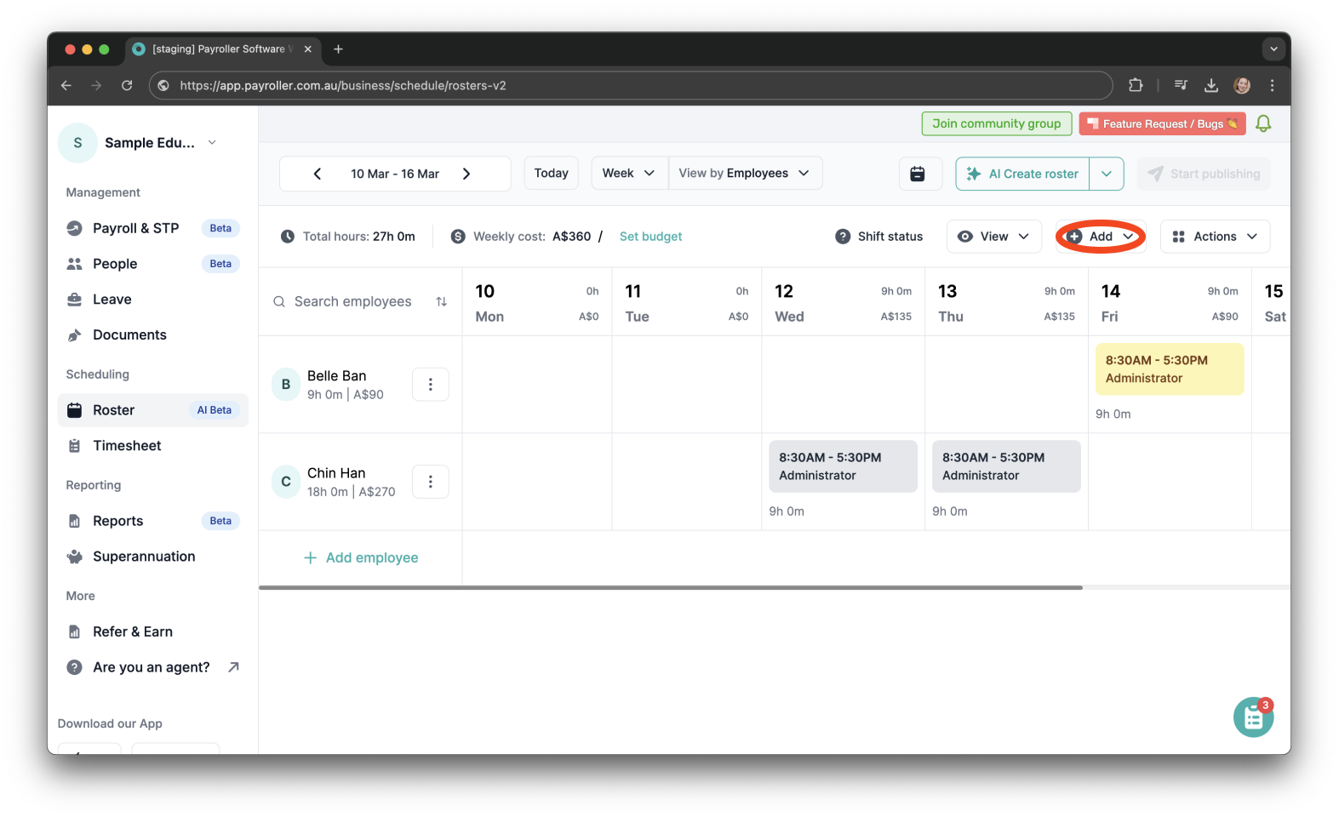The image size is (1339, 817).
Task: Click AI Create roster button
Action: 1022,174
